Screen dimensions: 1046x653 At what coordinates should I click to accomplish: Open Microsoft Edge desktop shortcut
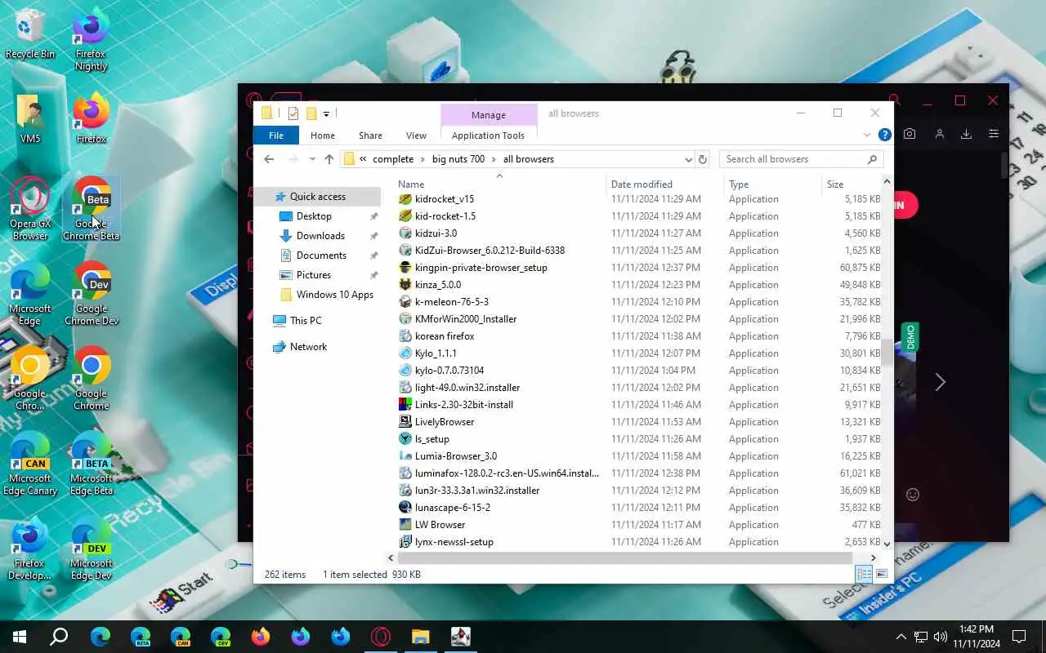point(30,294)
